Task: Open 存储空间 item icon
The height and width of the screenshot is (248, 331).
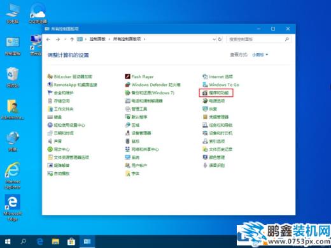Action: tap(50, 101)
